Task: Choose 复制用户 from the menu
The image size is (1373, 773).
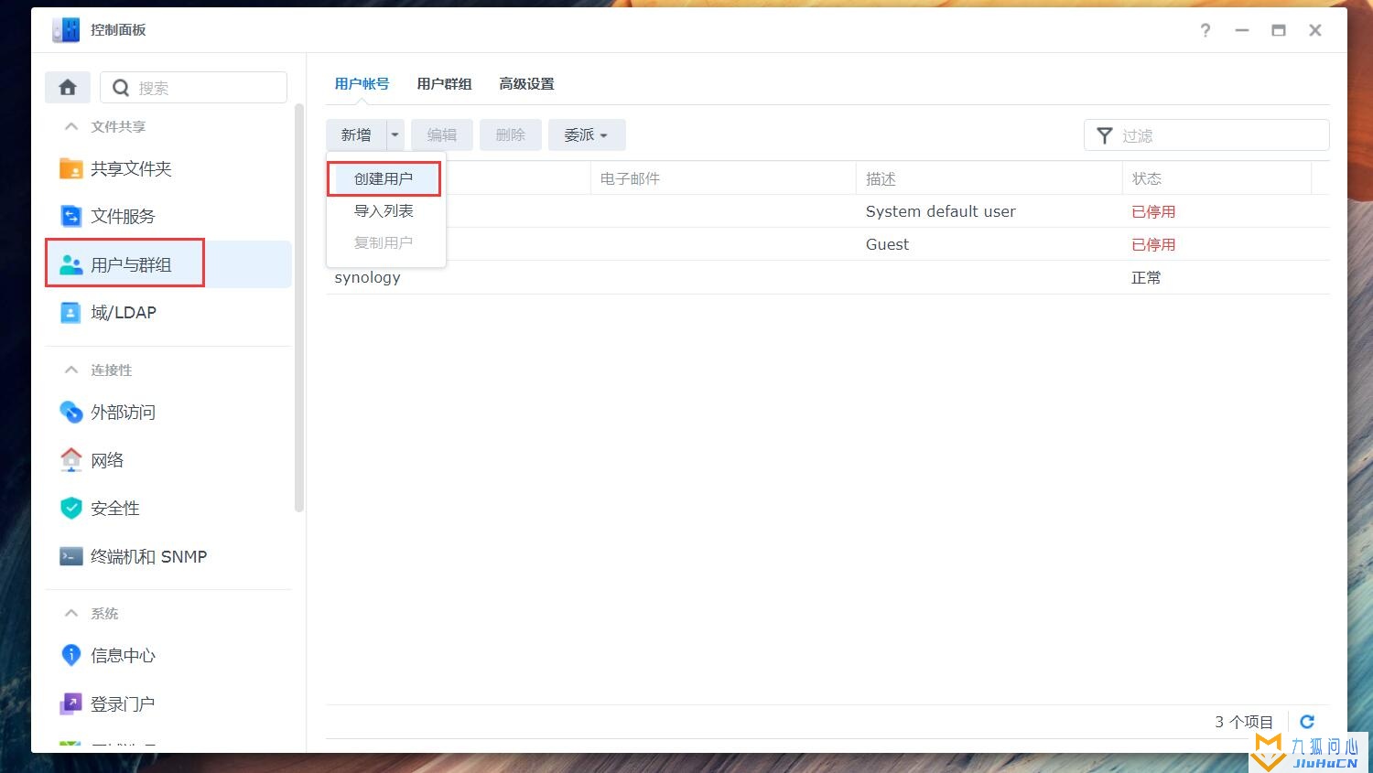Action: [384, 242]
